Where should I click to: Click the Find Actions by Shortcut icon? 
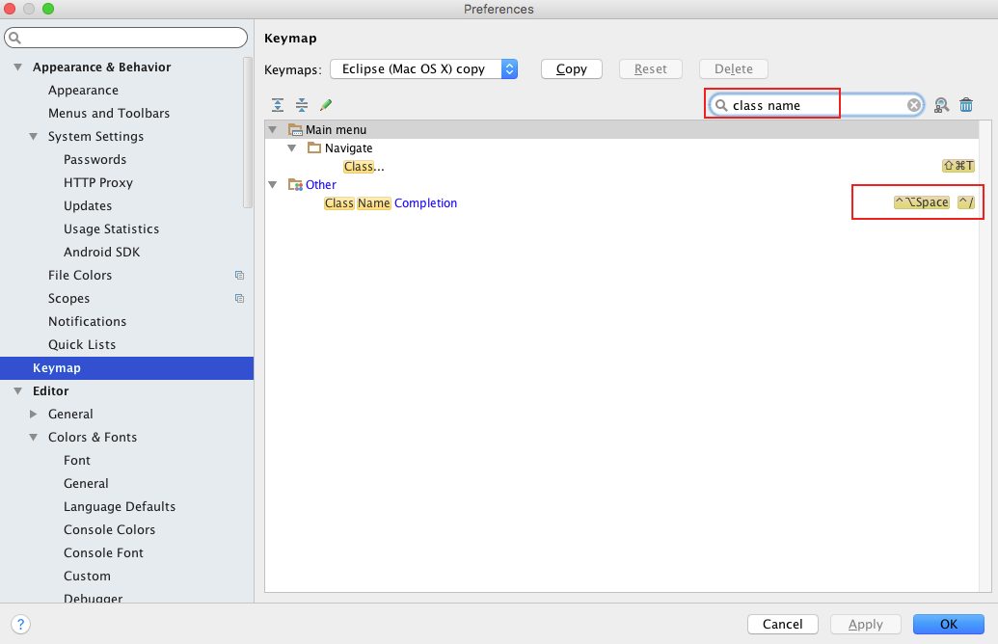click(x=941, y=105)
